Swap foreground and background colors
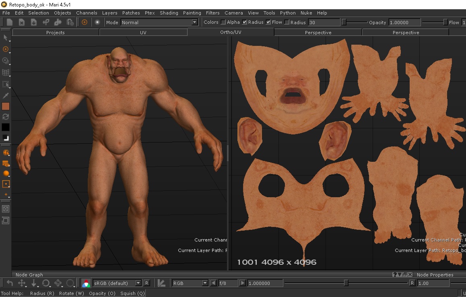466x297 pixels. tap(5, 117)
